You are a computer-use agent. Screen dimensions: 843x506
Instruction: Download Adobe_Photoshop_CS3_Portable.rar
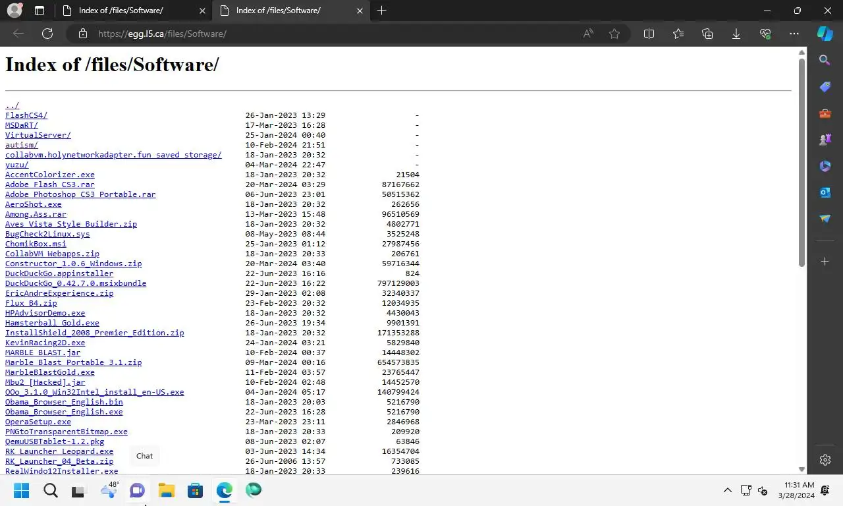(x=80, y=194)
